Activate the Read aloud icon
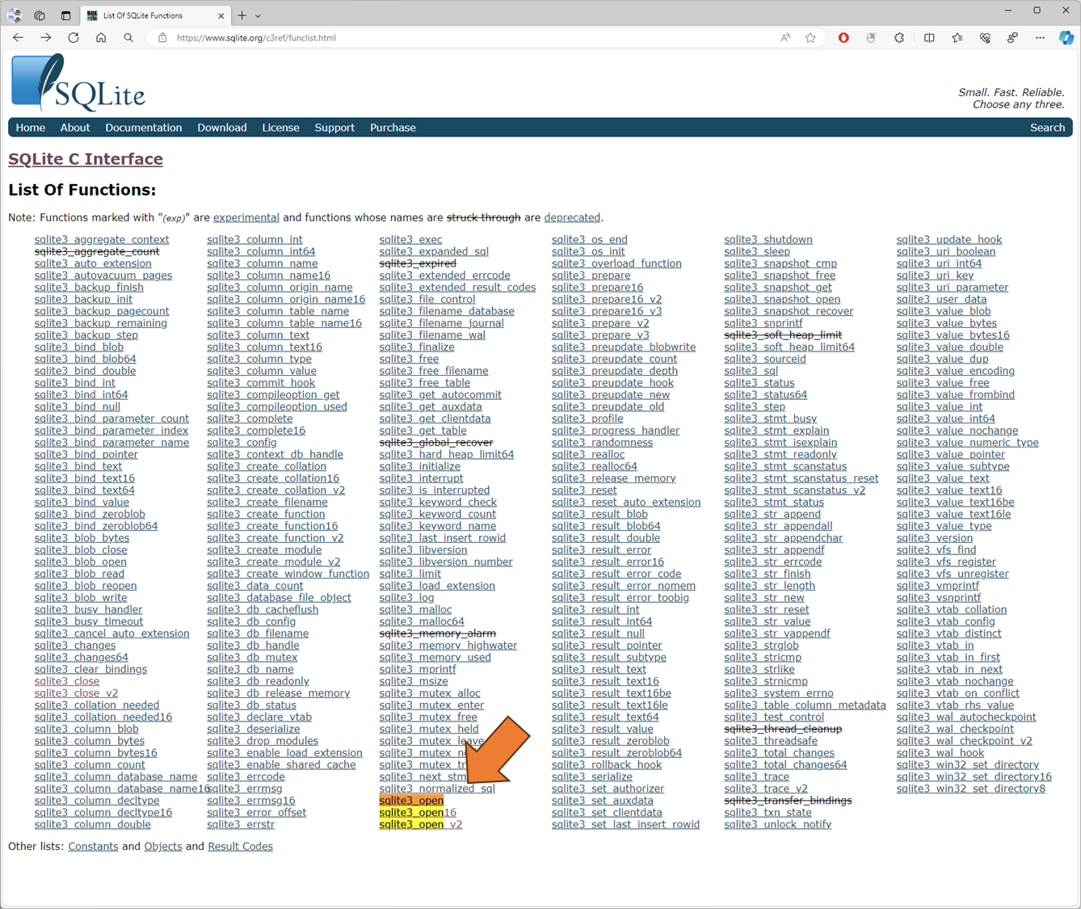The image size is (1081, 909). 785,38
